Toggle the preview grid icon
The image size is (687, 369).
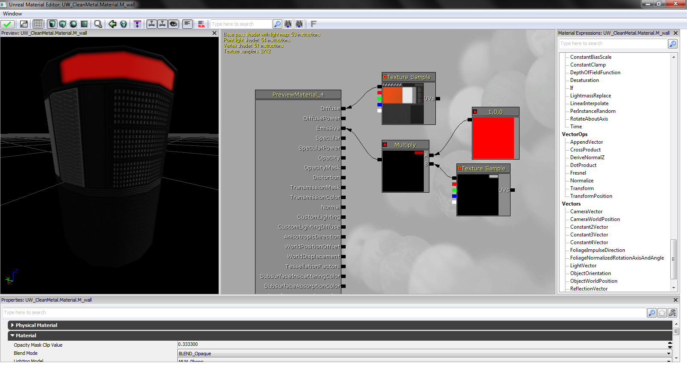(38, 24)
